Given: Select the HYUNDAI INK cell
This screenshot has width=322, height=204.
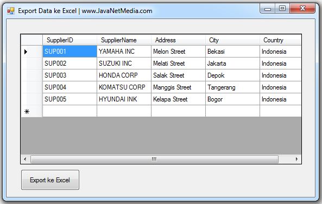Looking at the screenshot, I should tap(124, 99).
